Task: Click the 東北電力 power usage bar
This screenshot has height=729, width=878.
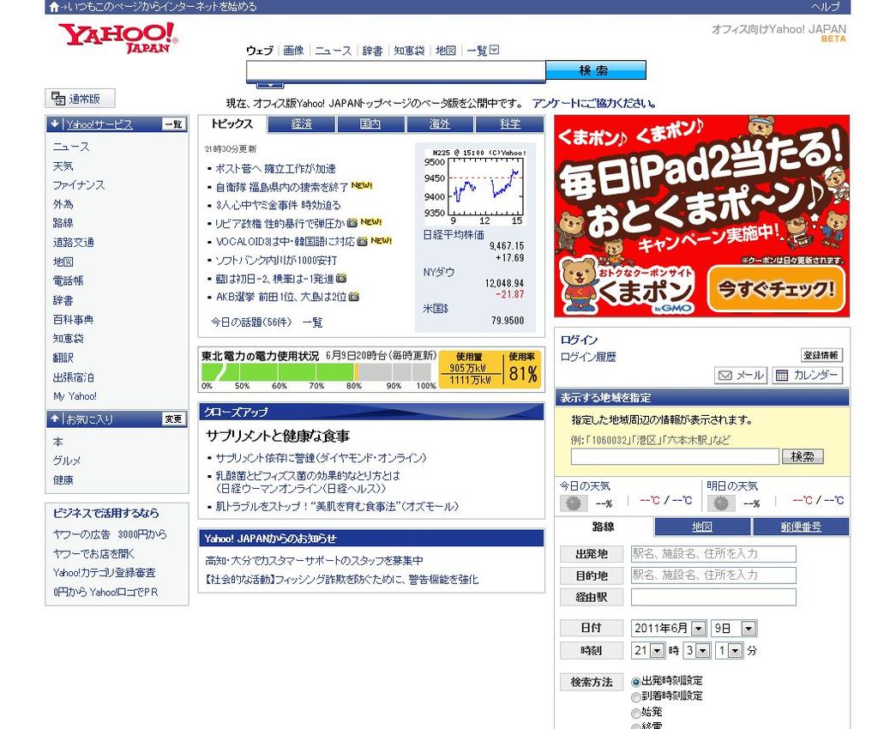Action: [x=319, y=372]
